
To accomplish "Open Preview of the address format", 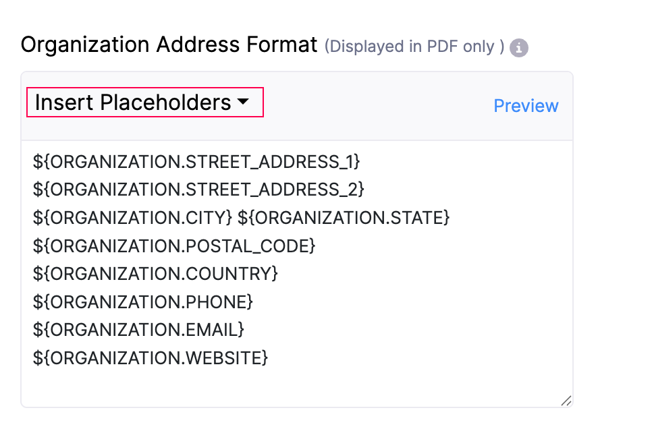I will click(x=526, y=105).
